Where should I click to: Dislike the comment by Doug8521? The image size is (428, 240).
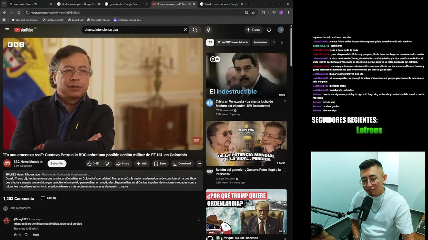coord(26,235)
